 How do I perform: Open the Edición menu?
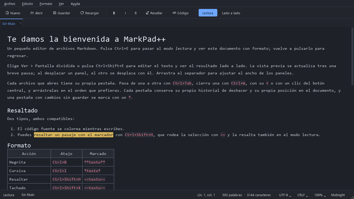(27, 4)
